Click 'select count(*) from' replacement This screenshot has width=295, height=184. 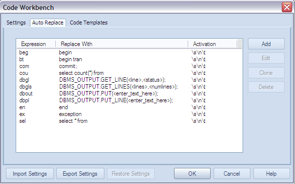(81, 73)
